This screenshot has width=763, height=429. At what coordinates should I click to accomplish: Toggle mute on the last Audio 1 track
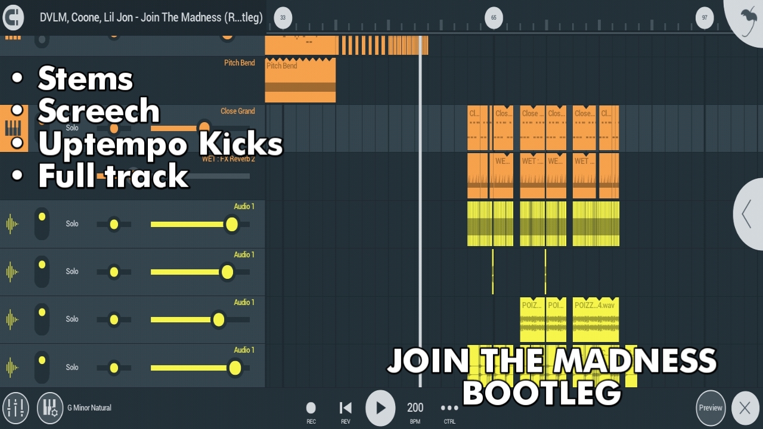42,367
